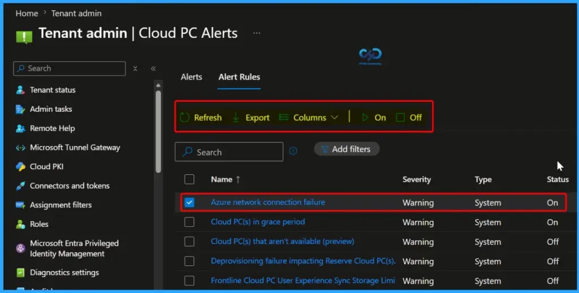Image resolution: width=579 pixels, height=293 pixels.
Task: Go to Home in the breadcrumb
Action: (27, 14)
